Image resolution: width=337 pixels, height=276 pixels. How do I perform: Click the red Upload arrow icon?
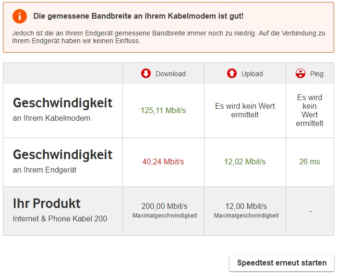(232, 74)
